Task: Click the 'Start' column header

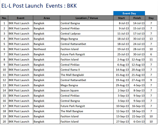Action: 121,18
